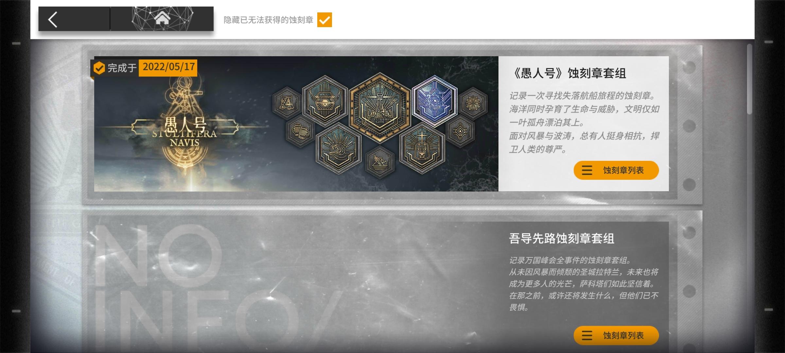The height and width of the screenshot is (353, 785).
Task: Uncheck hide unobtainable medals checkbox
Action: pyautogui.click(x=324, y=20)
